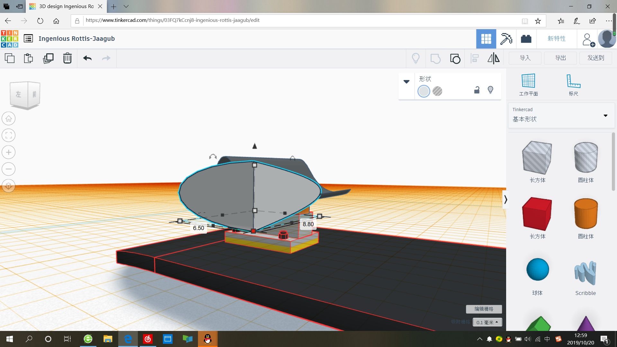Screen dimensions: 617x347
Task: Toggle the shape lock icon
Action: pos(477,90)
